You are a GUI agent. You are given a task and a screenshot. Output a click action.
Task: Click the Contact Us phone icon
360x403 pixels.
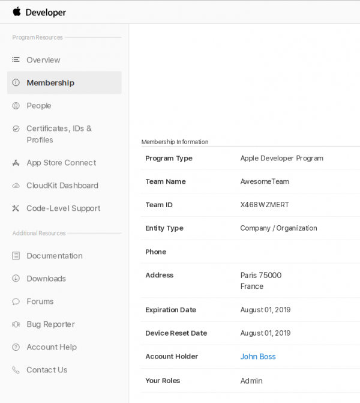16,370
